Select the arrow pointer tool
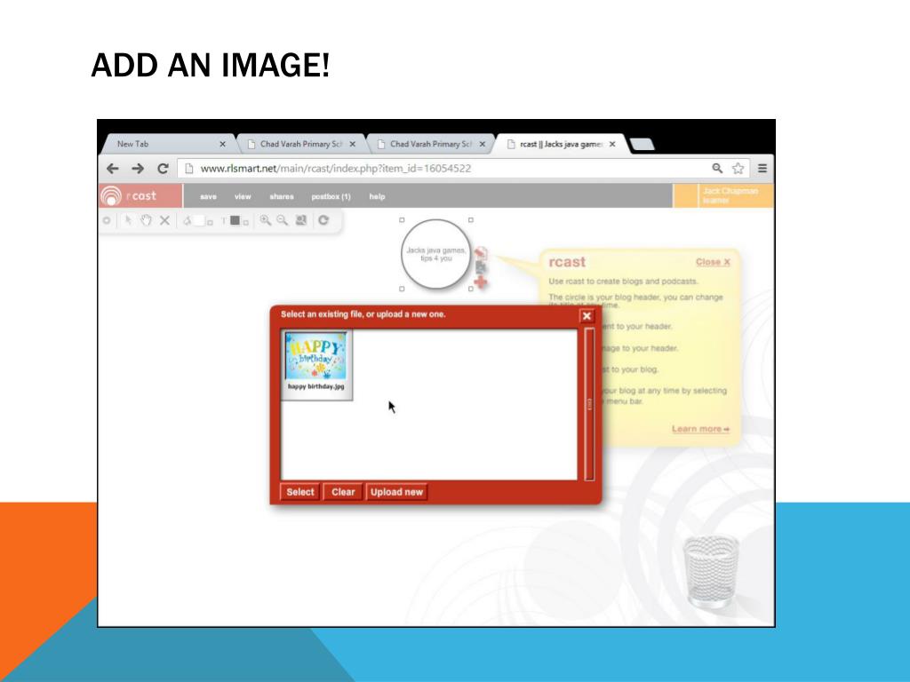The width and height of the screenshot is (910, 682). click(x=128, y=220)
